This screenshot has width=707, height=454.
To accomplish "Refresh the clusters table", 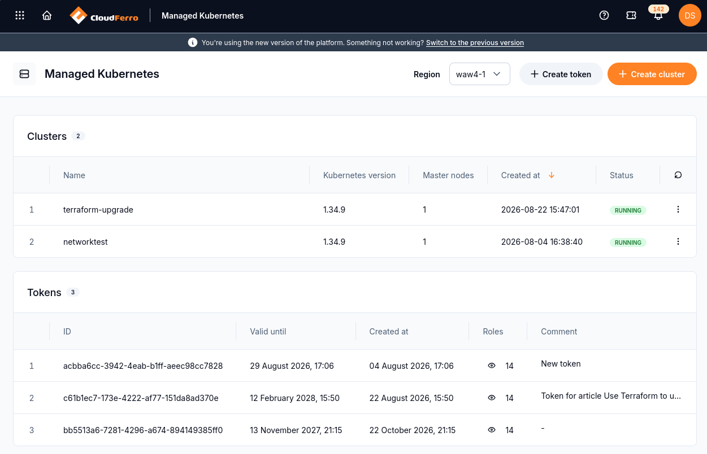I will tap(678, 175).
